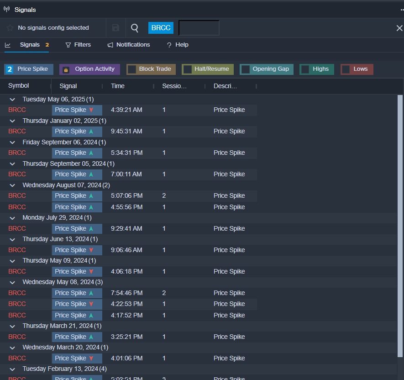Close the symbol search with X icon

399,28
